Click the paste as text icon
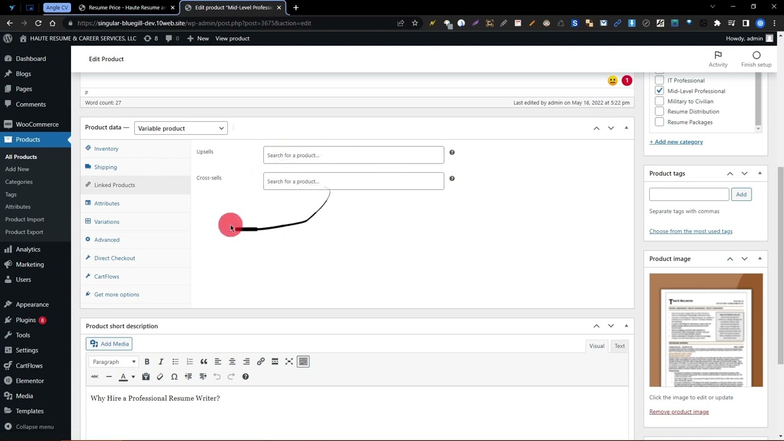The width and height of the screenshot is (784, 441). point(146,377)
